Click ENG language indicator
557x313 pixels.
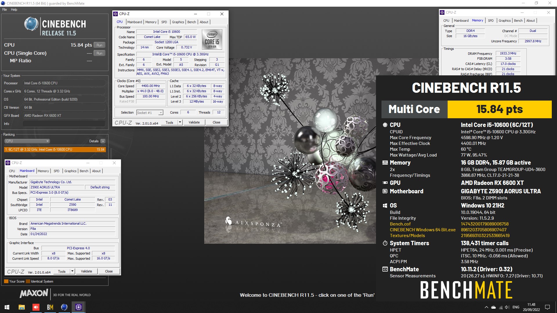[x=516, y=307]
